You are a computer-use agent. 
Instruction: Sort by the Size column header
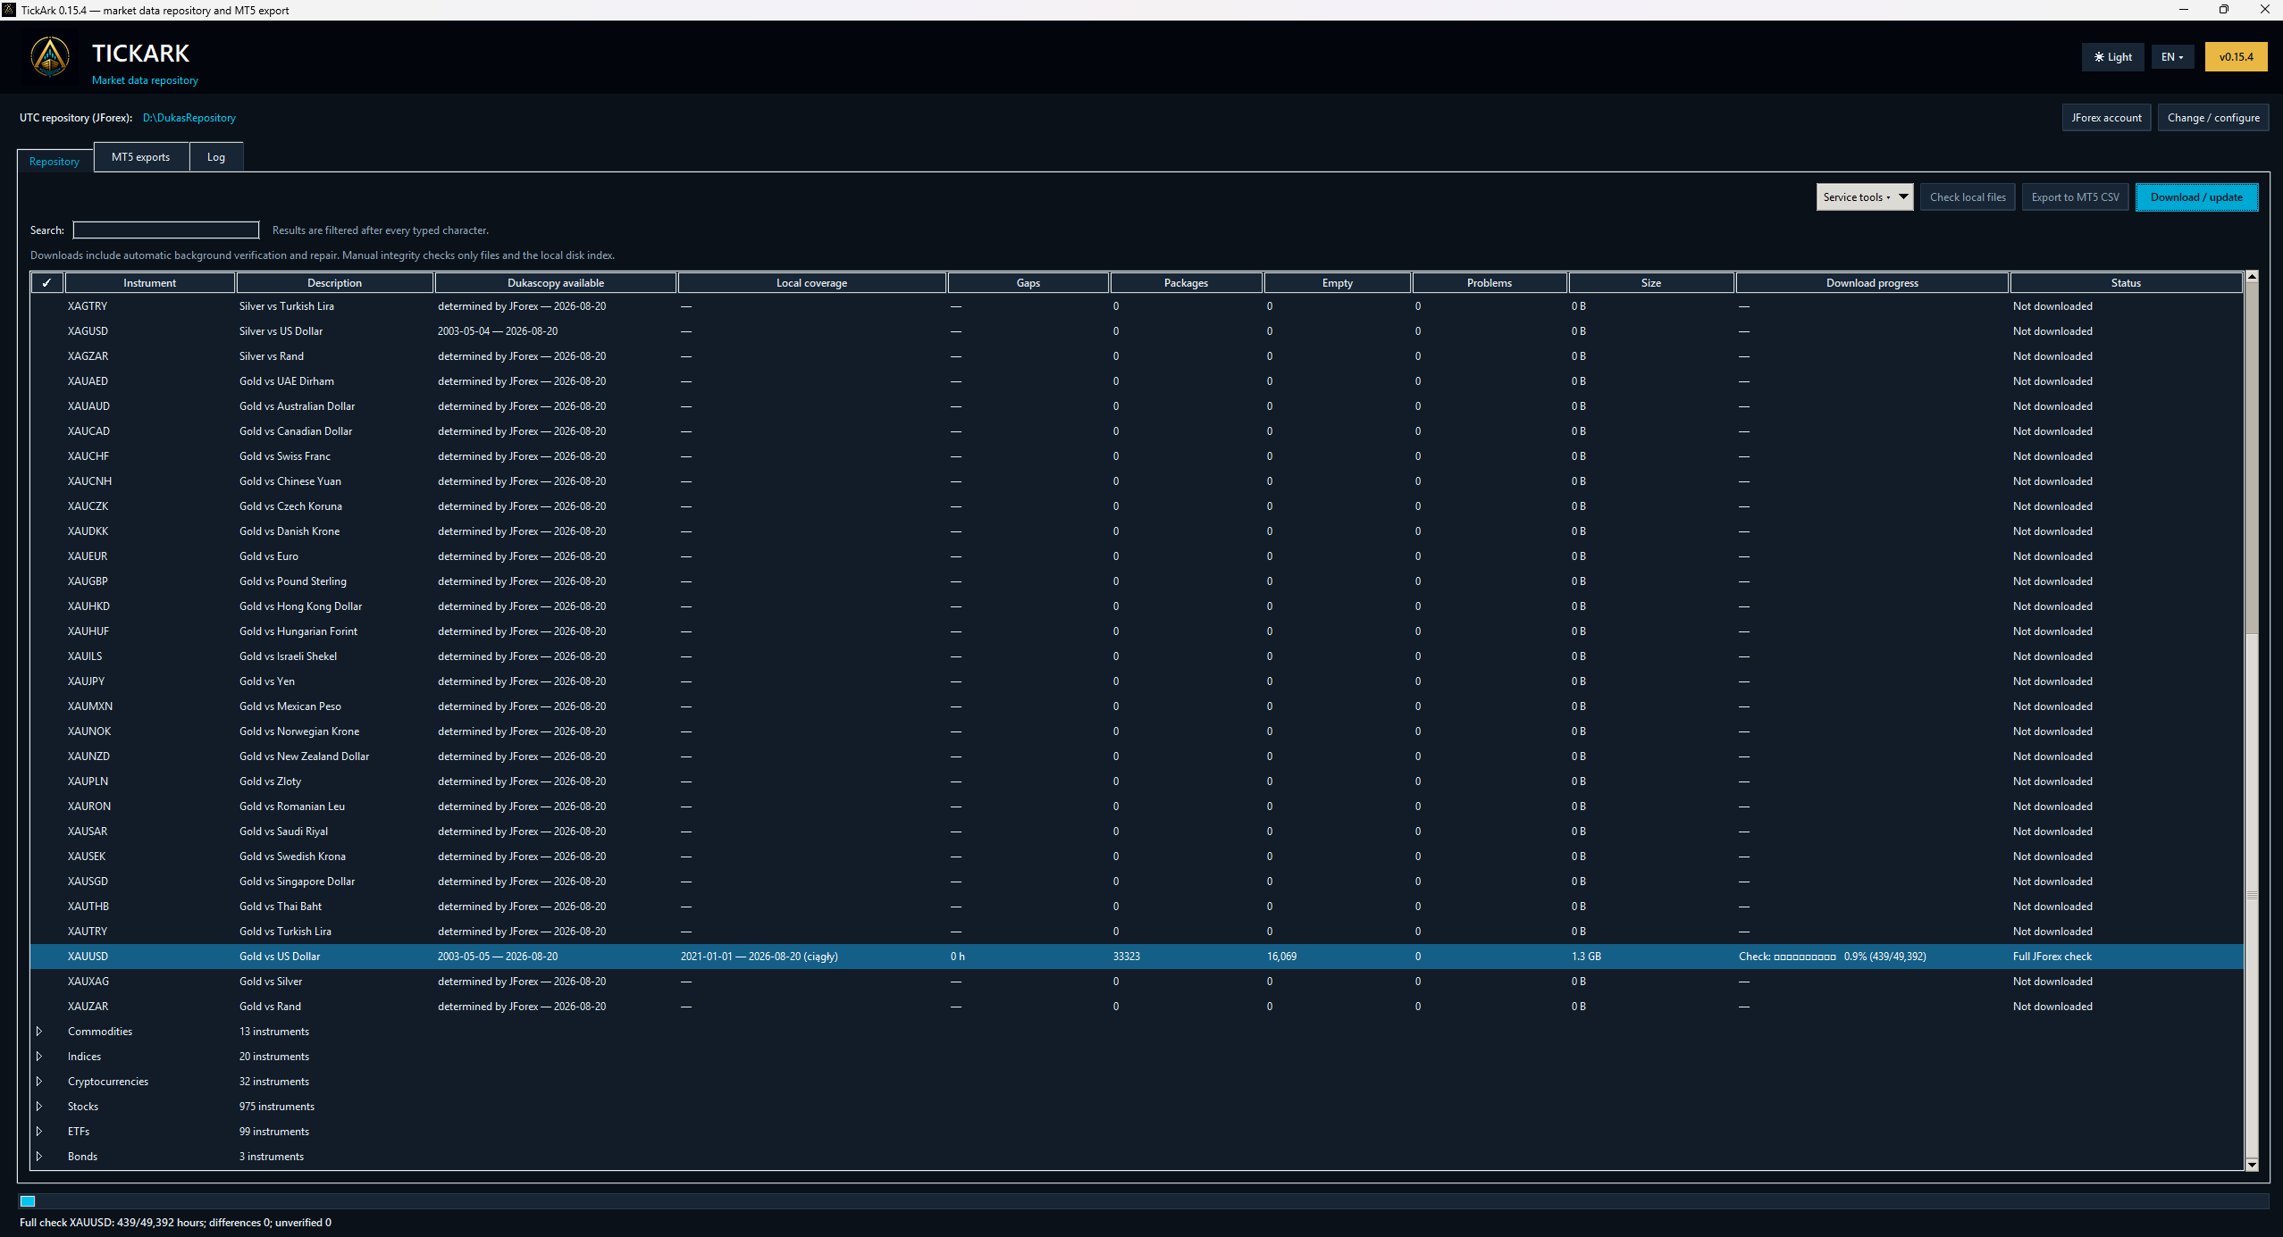coord(1651,283)
